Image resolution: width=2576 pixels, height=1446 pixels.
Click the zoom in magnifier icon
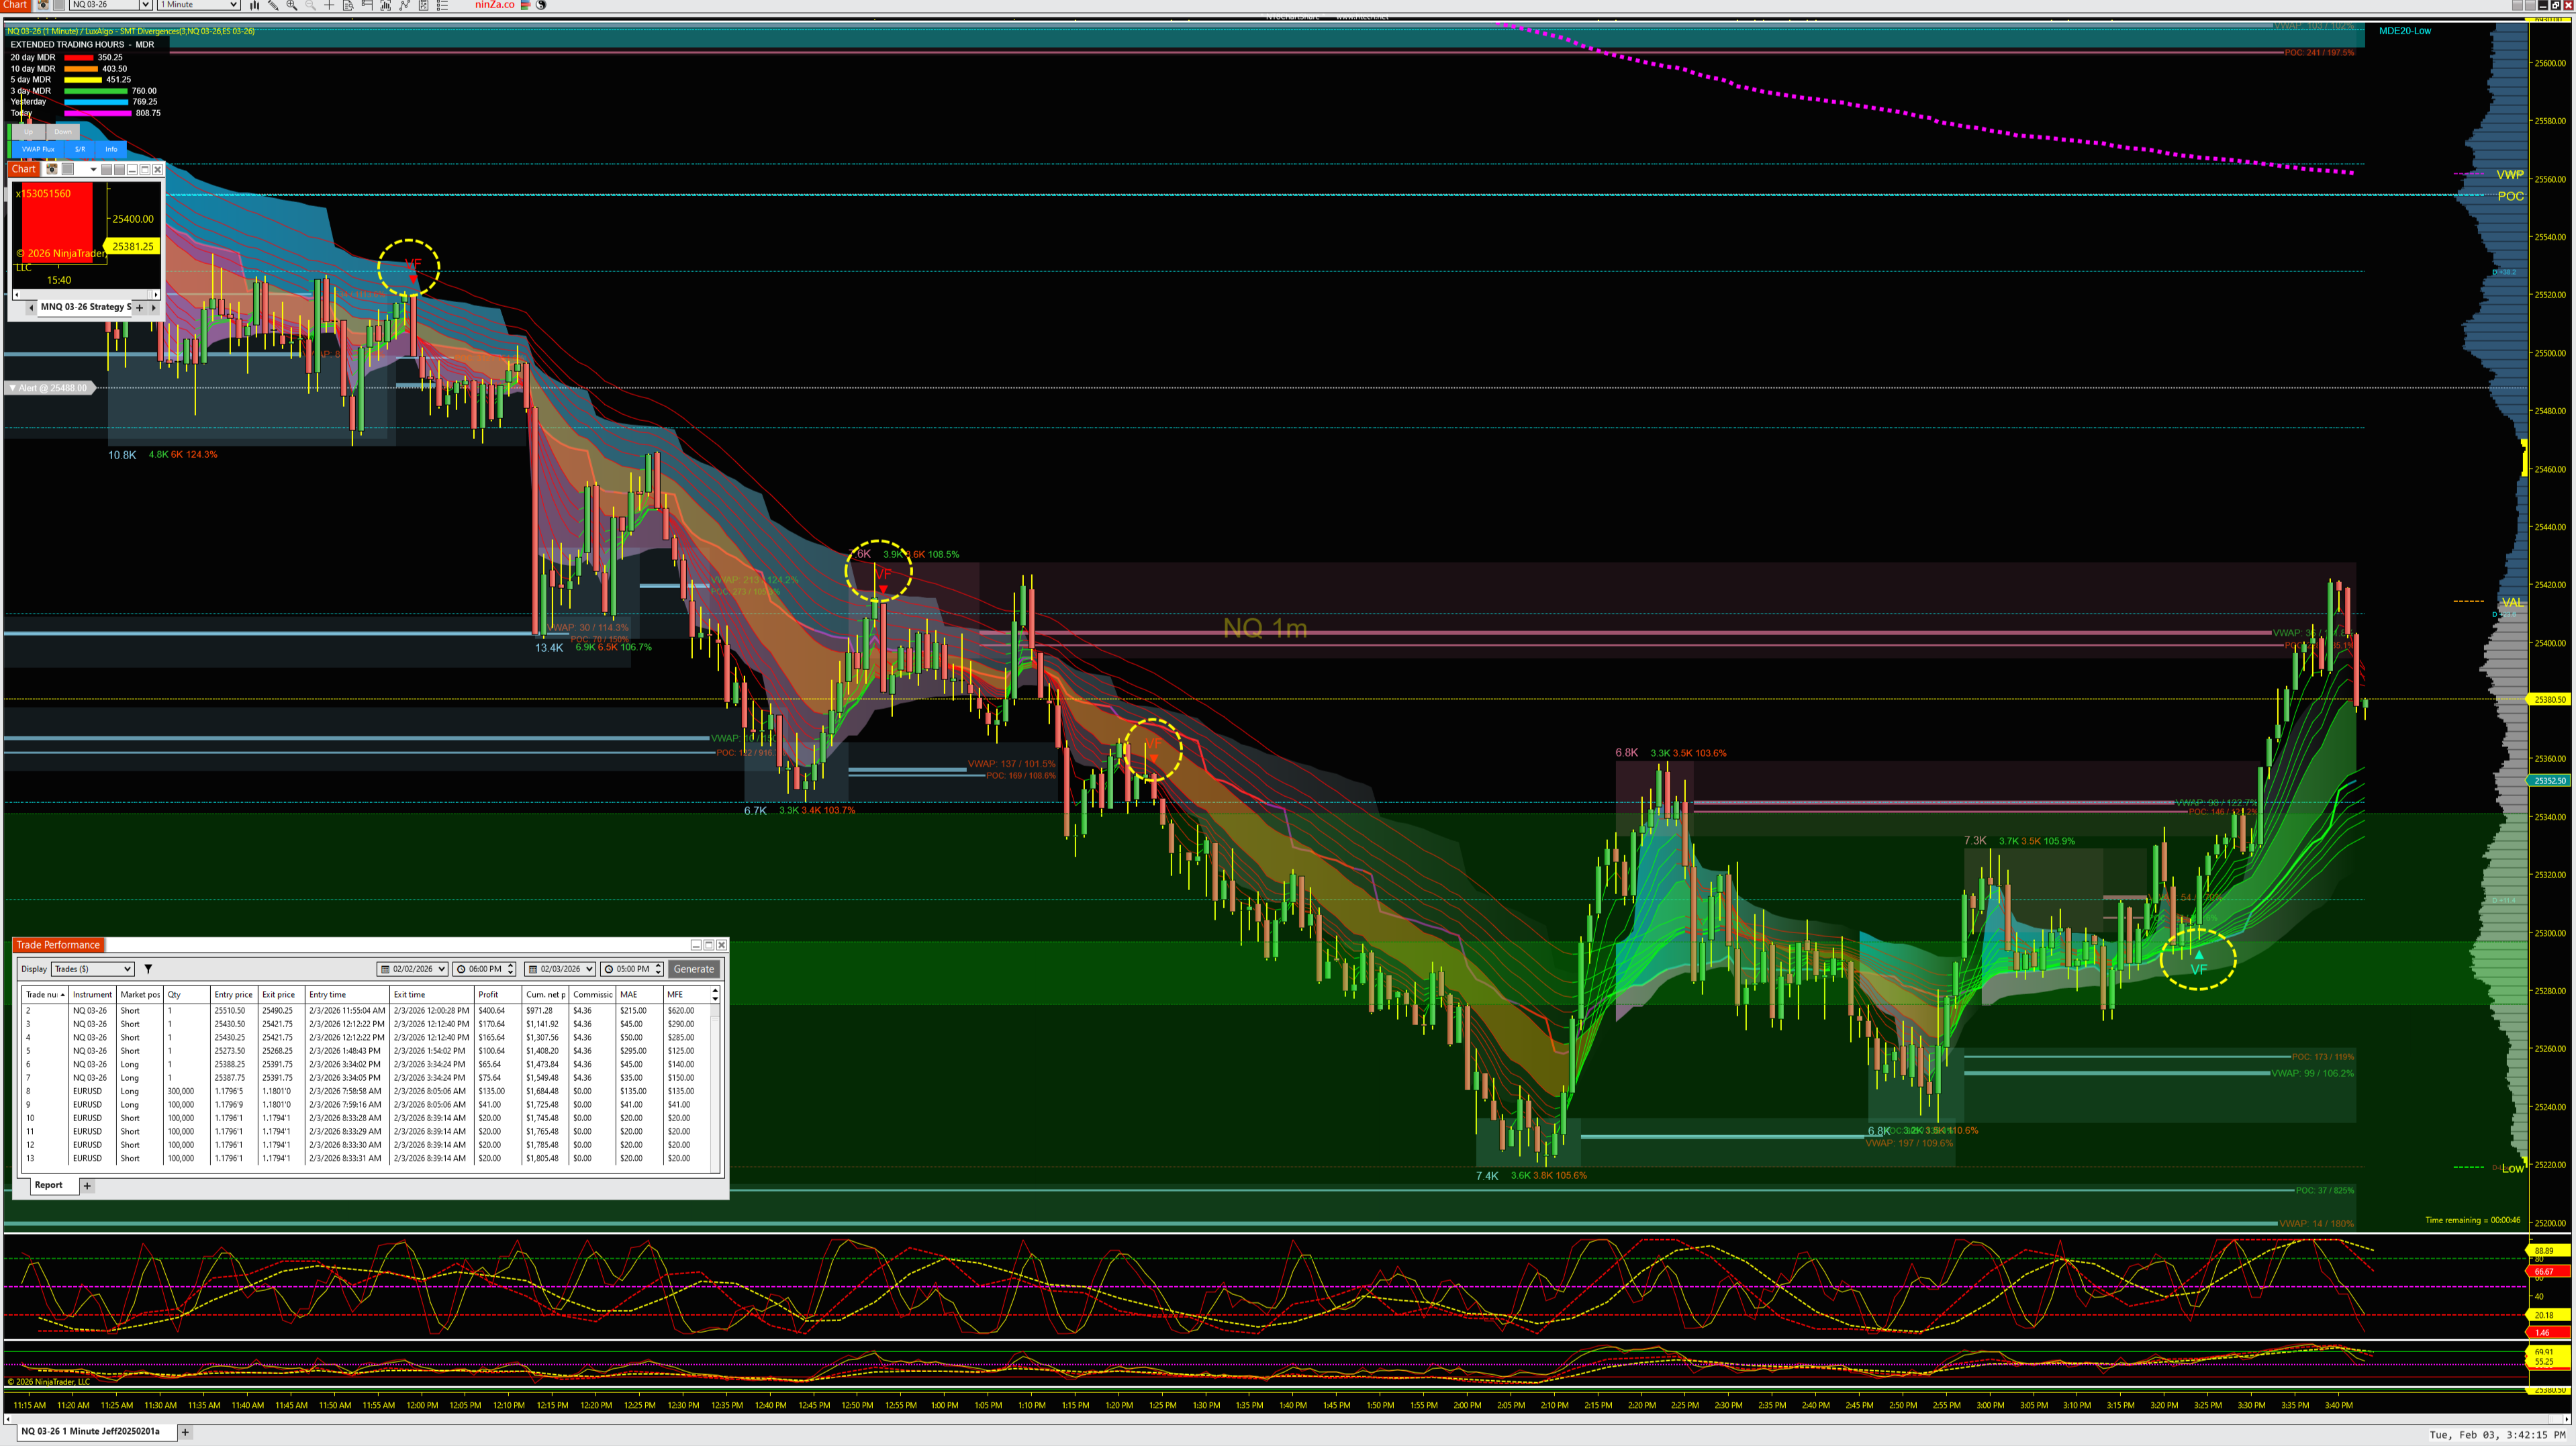(x=292, y=5)
